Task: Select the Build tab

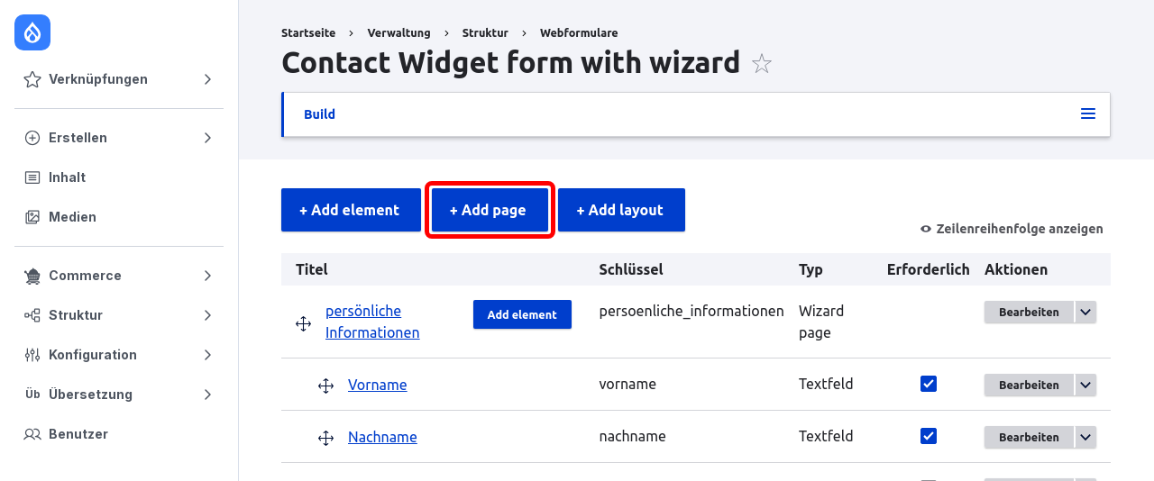Action: click(319, 114)
